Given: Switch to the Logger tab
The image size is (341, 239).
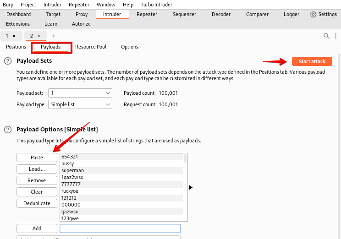Looking at the screenshot, I should click(x=291, y=14).
